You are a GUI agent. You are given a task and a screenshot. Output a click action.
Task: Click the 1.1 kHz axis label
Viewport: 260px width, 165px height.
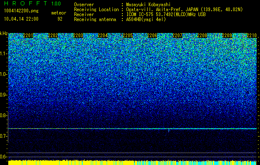(3, 54)
